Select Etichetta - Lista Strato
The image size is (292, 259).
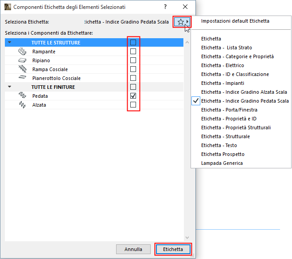pyautogui.click(x=226, y=48)
